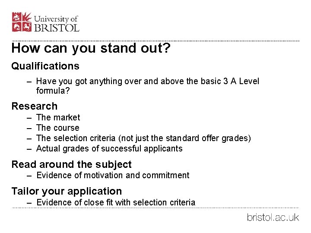Click 'The selection criteria' bullet line

[x=143, y=139]
